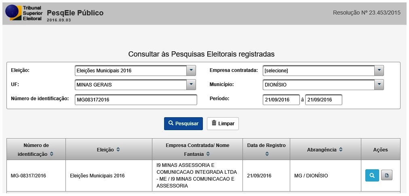Screen dimensions: 409x196
Task: Open the Eleição dropdown
Action: click(x=191, y=71)
